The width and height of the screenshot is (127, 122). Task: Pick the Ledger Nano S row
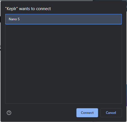click(x=63, y=19)
